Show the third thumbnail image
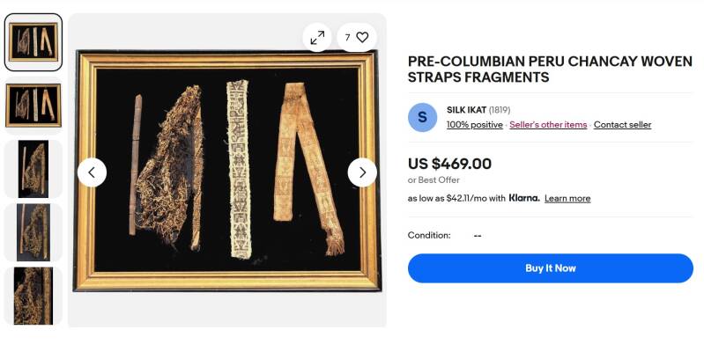 [33, 168]
